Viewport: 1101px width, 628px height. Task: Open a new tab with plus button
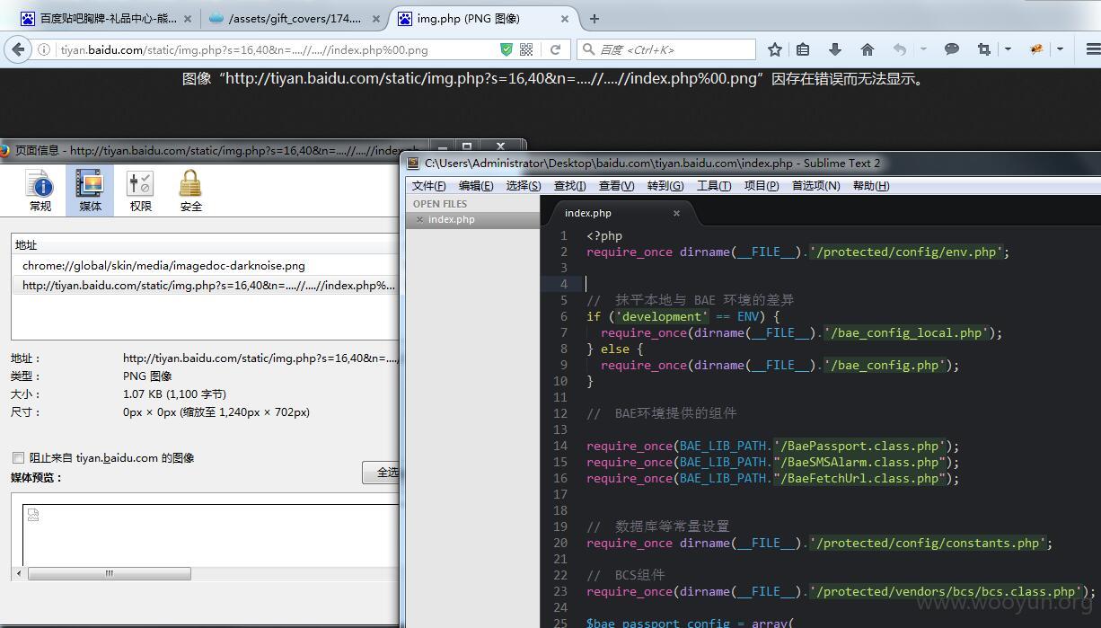tap(595, 18)
